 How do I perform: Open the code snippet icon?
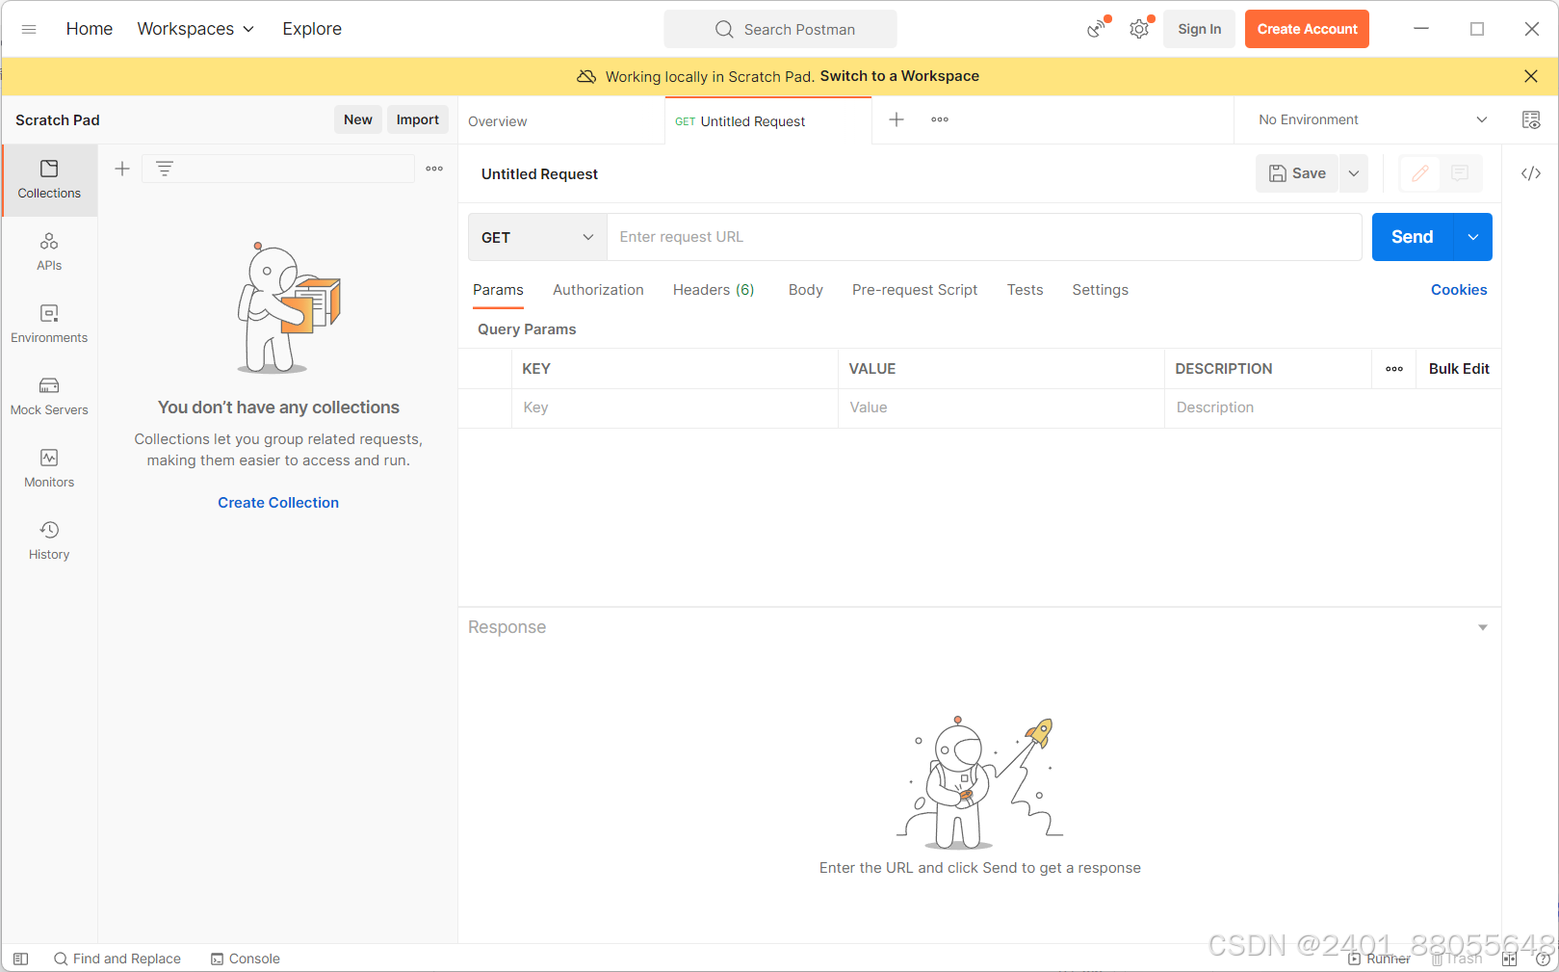click(x=1531, y=173)
